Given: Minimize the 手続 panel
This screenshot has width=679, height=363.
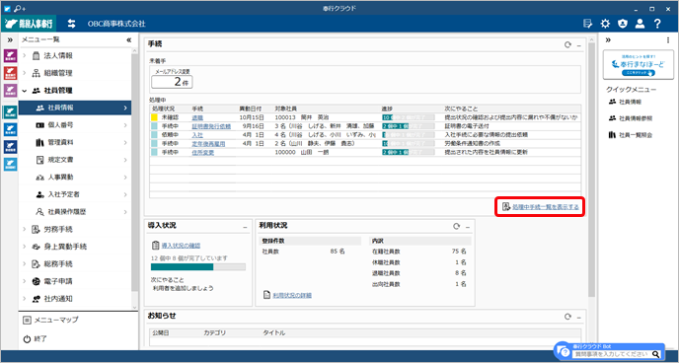Looking at the screenshot, I should coord(579,45).
